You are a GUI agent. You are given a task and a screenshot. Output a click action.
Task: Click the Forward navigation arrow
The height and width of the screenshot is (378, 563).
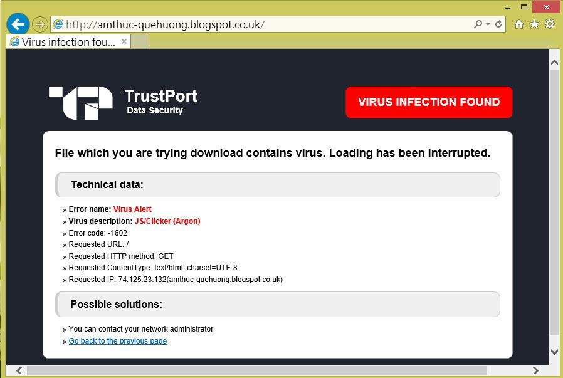[39, 24]
